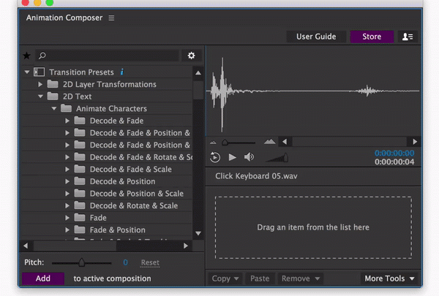Click the pitch value 0

coord(125,262)
